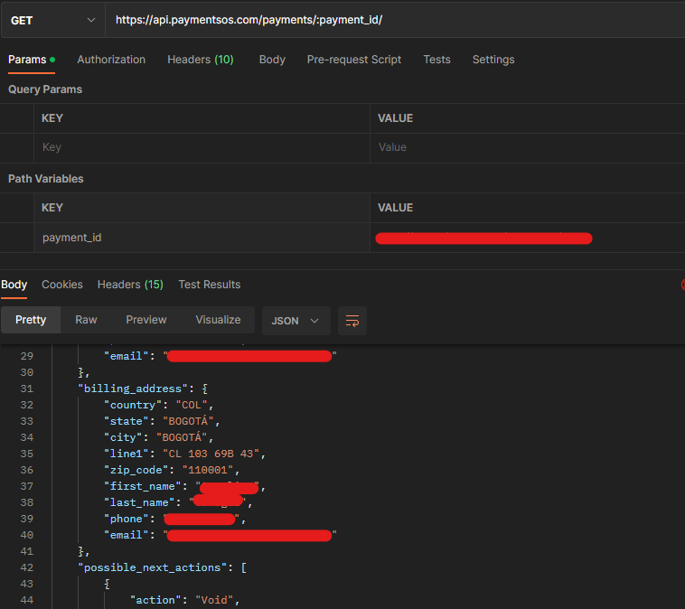Select the Visualize response view
This screenshot has height=609, width=685.
click(218, 320)
